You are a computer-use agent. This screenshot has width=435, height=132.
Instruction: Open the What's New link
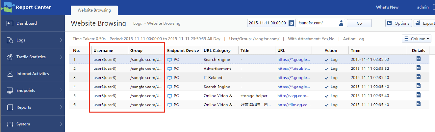(387, 7)
